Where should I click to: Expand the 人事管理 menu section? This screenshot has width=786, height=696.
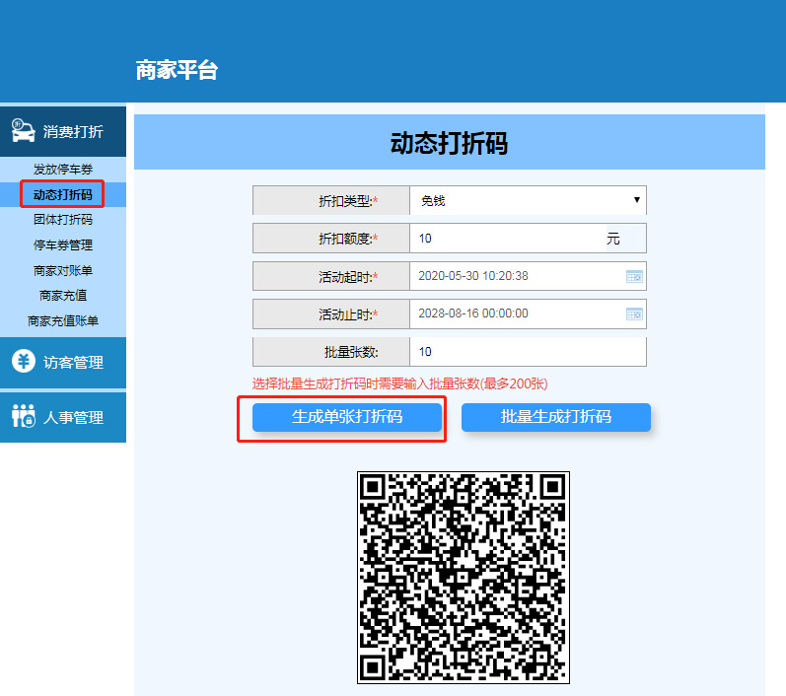[x=63, y=417]
